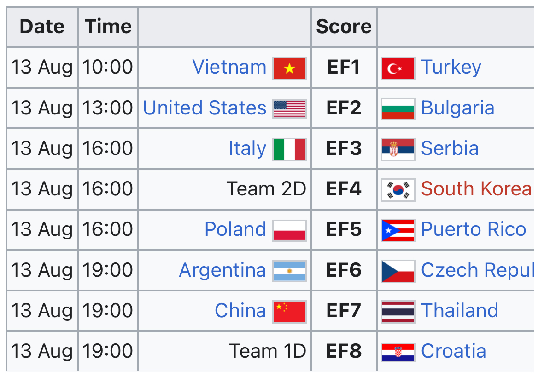Open the Vietnam team link
This screenshot has height=376, width=556.
point(229,67)
